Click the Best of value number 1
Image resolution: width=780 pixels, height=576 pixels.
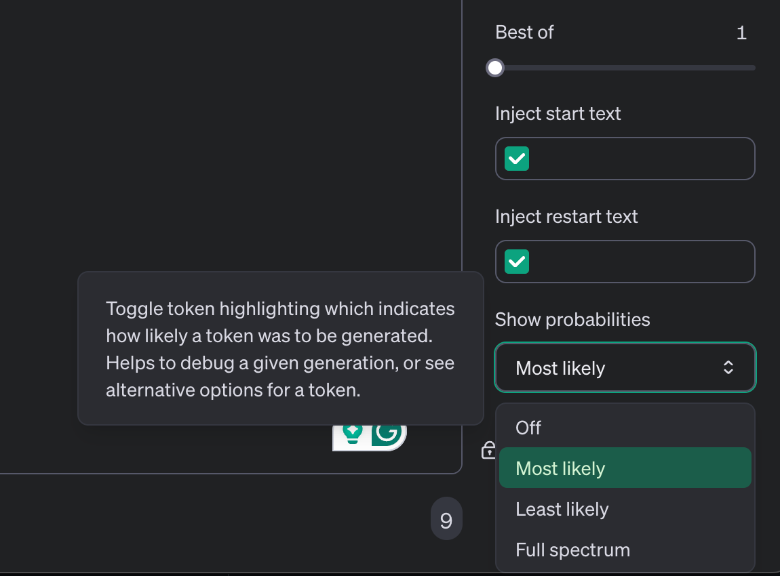tap(741, 33)
